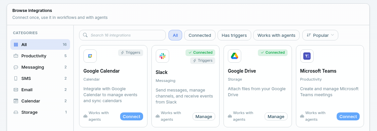Toggle the All filter chip
The width and height of the screenshot is (377, 131).
175,35
